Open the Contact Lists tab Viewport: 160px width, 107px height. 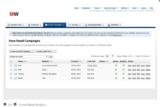tap(15, 25)
